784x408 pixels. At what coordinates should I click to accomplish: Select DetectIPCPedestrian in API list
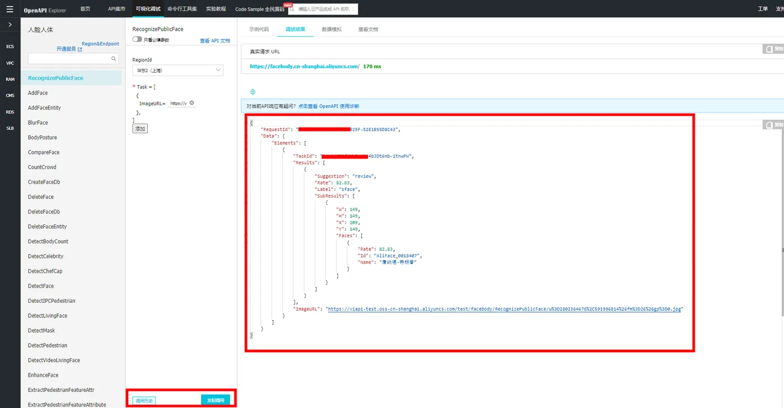pos(52,301)
